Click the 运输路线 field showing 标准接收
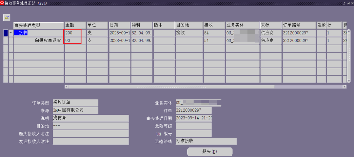The height and width of the screenshot is (157, 354). (206, 141)
